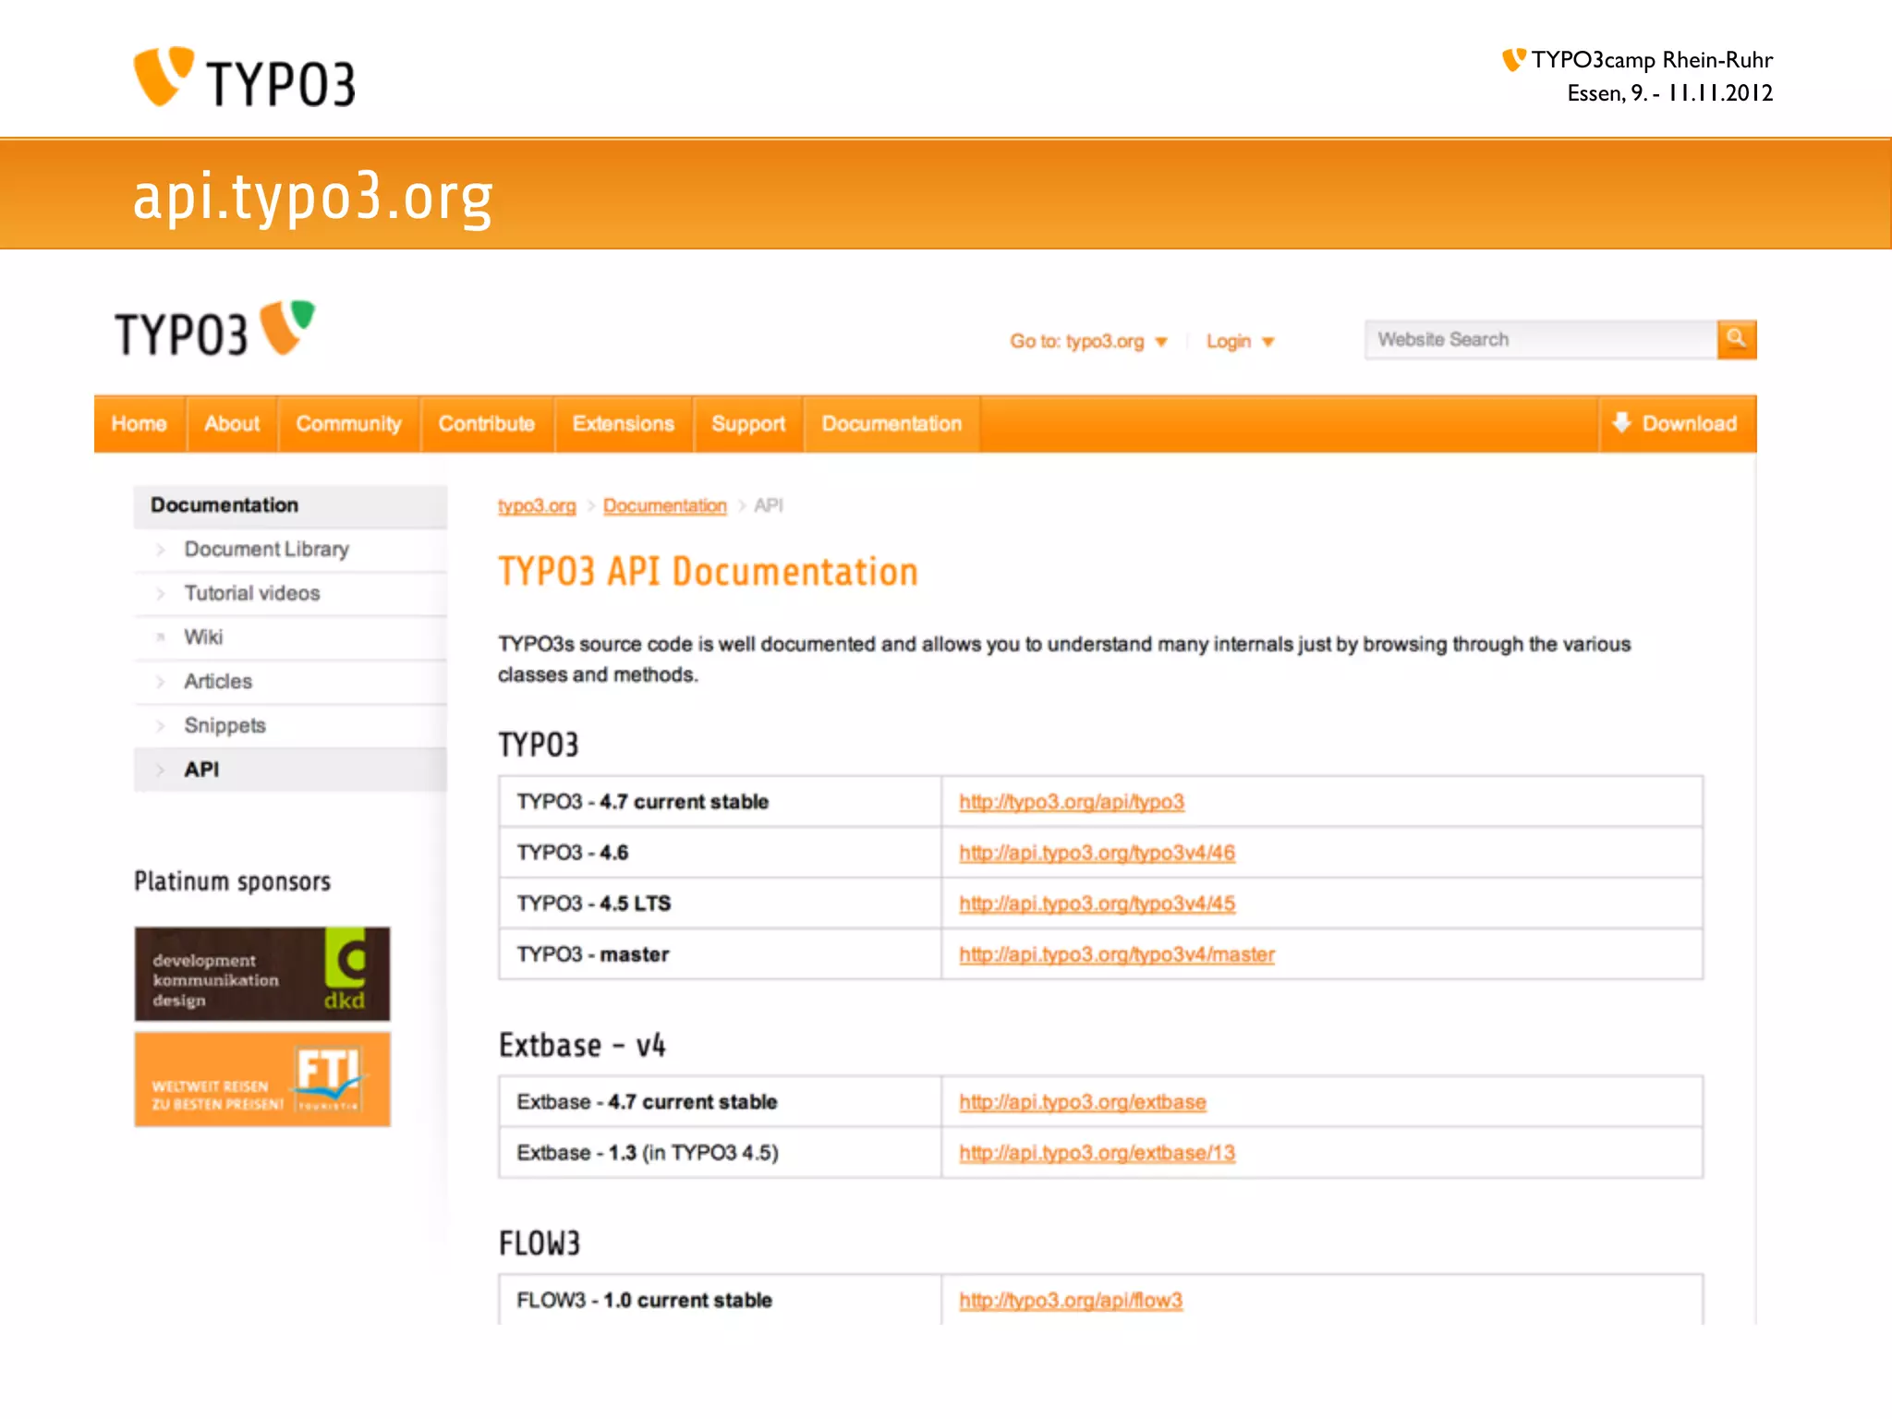
Task: Click the API breadcrumb text
Action: (769, 505)
